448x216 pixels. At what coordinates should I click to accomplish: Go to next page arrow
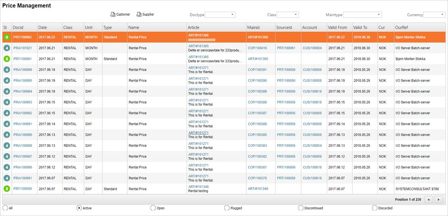coord(439,200)
